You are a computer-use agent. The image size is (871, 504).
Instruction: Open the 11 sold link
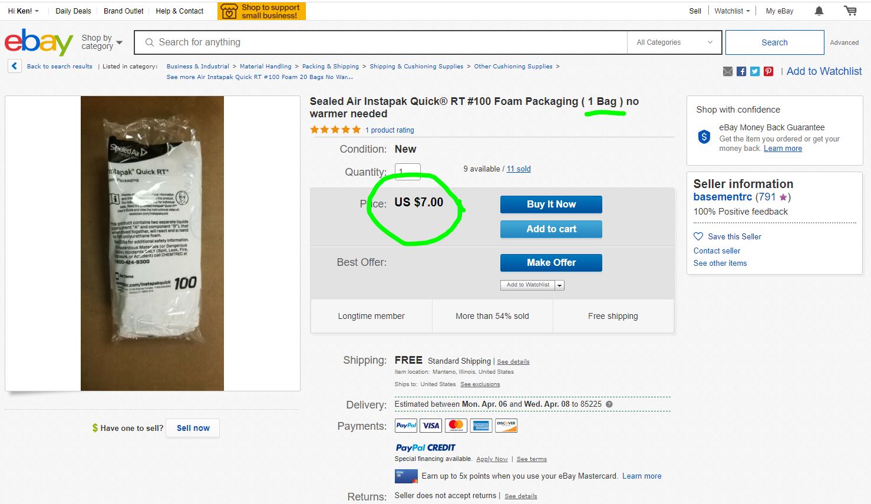point(519,169)
